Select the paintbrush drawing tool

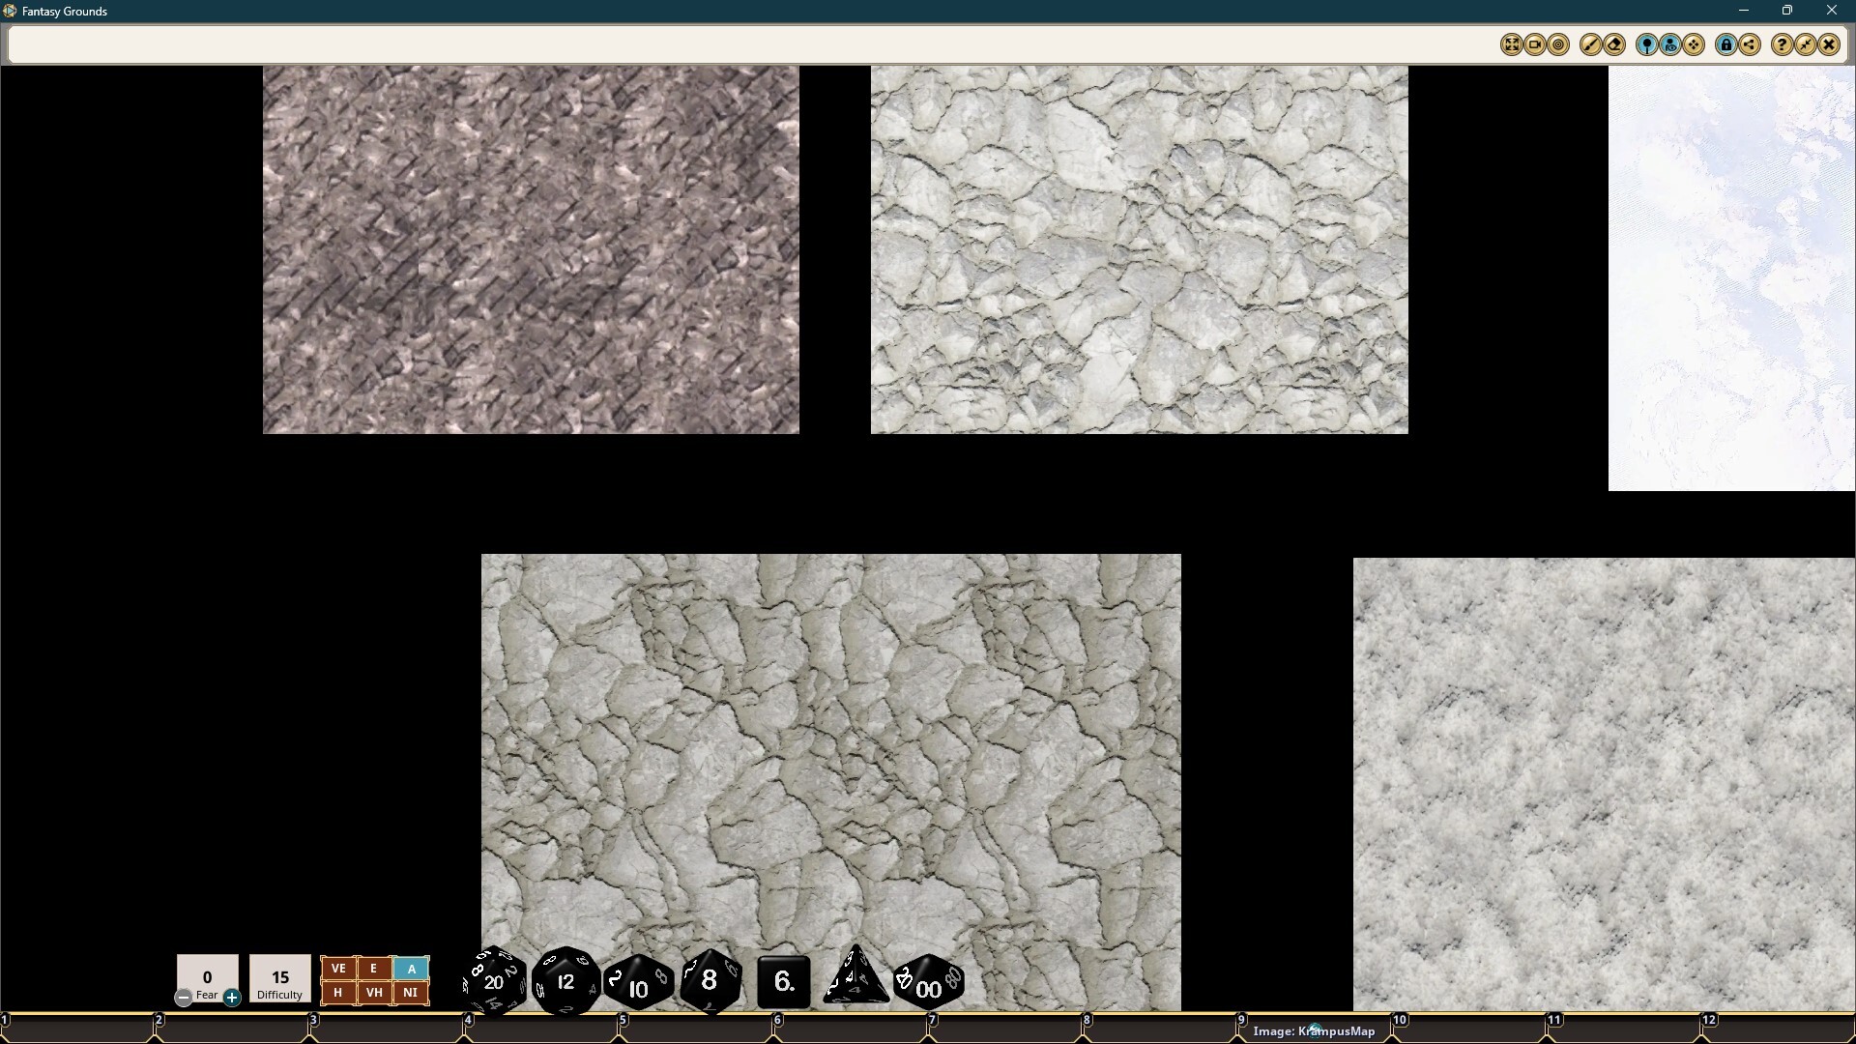pyautogui.click(x=1591, y=44)
